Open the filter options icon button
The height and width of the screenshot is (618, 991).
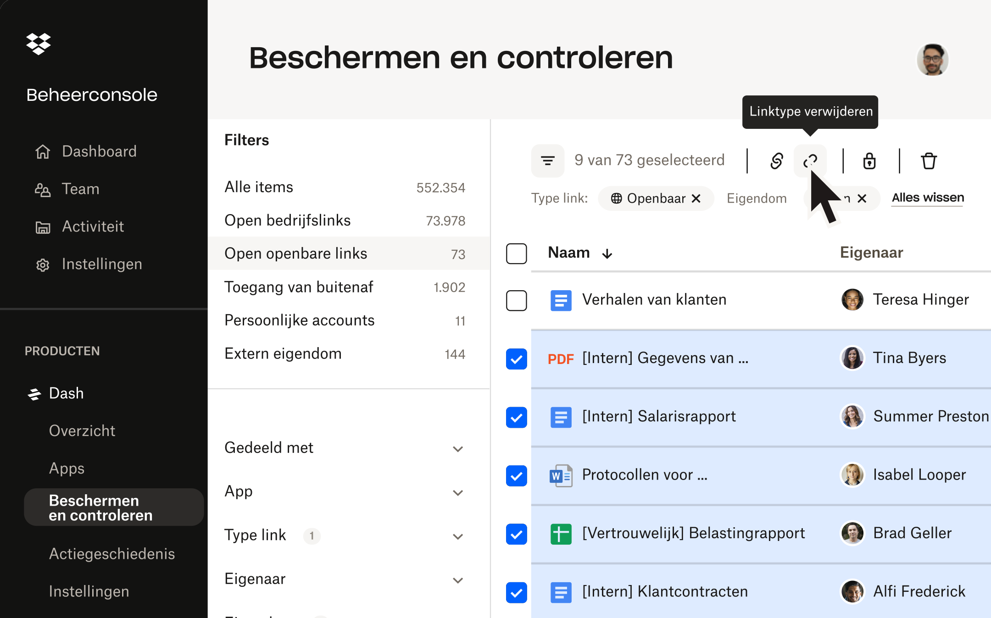tap(548, 160)
